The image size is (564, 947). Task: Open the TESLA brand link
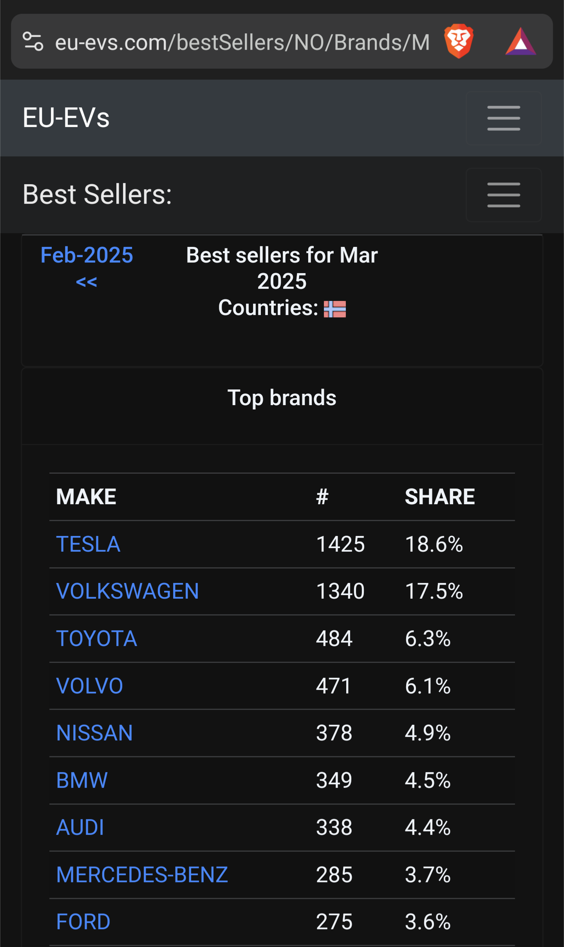tap(88, 544)
